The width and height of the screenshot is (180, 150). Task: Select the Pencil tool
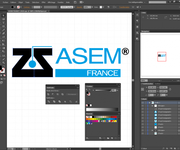pyautogui.click(x=3, y=30)
